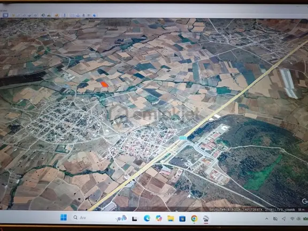Image resolution: width=308 pixels, height=231 pixels.
Task: Select the Add Placemark pin tool
Action: tap(13, 15)
